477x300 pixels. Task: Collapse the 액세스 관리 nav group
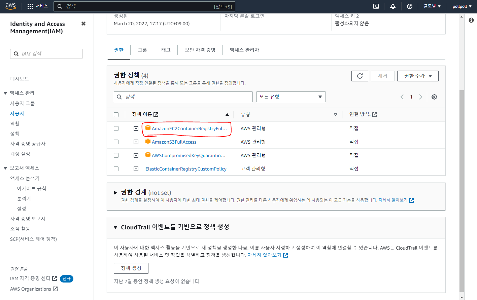pos(5,93)
